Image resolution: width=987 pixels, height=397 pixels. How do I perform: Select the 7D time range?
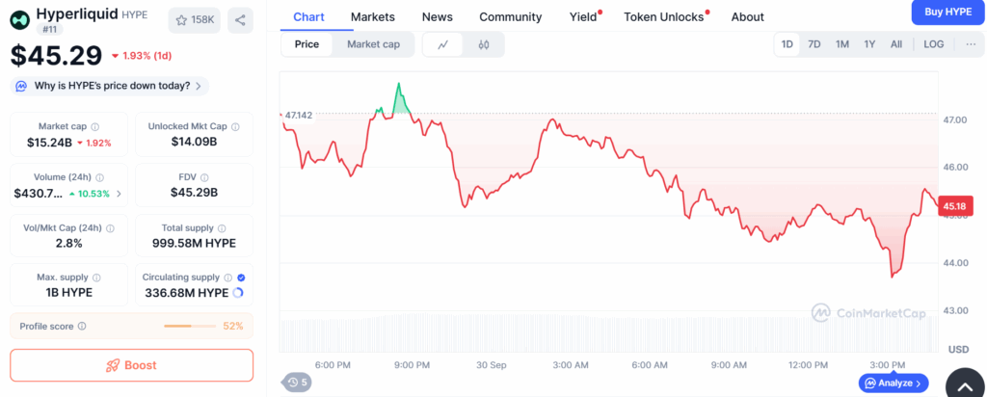(x=814, y=44)
